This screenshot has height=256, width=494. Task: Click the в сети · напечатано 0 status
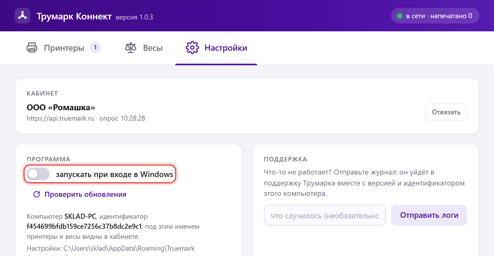pyautogui.click(x=435, y=16)
